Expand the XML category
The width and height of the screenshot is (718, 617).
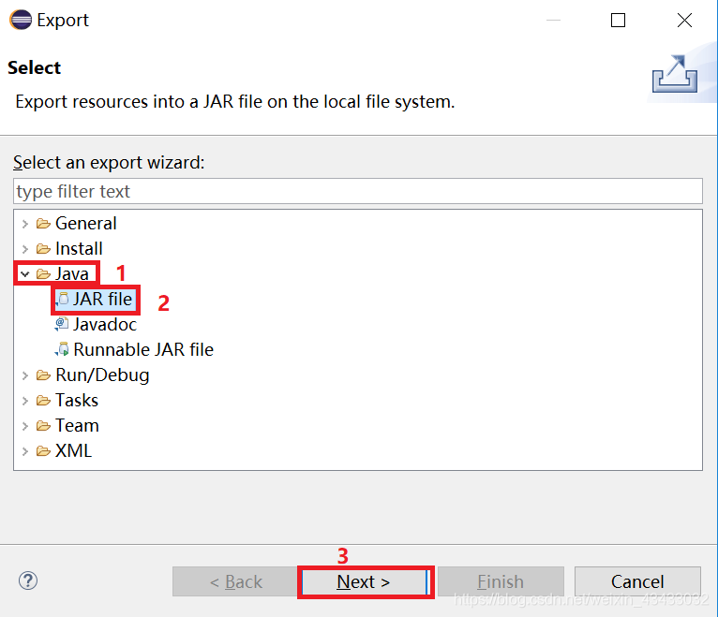click(25, 451)
